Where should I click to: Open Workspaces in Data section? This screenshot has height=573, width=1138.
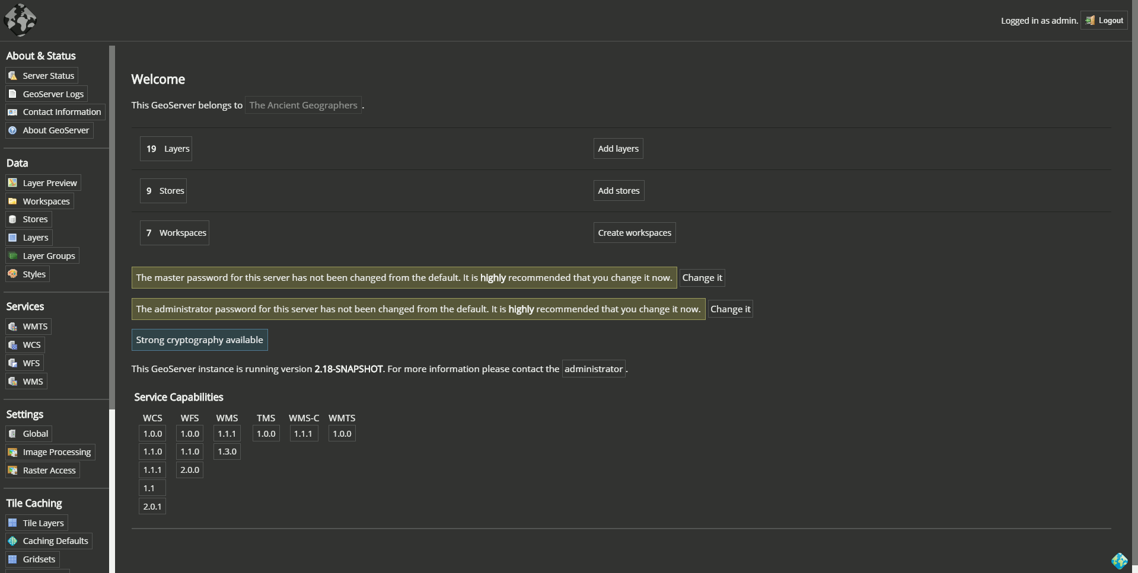40,201
